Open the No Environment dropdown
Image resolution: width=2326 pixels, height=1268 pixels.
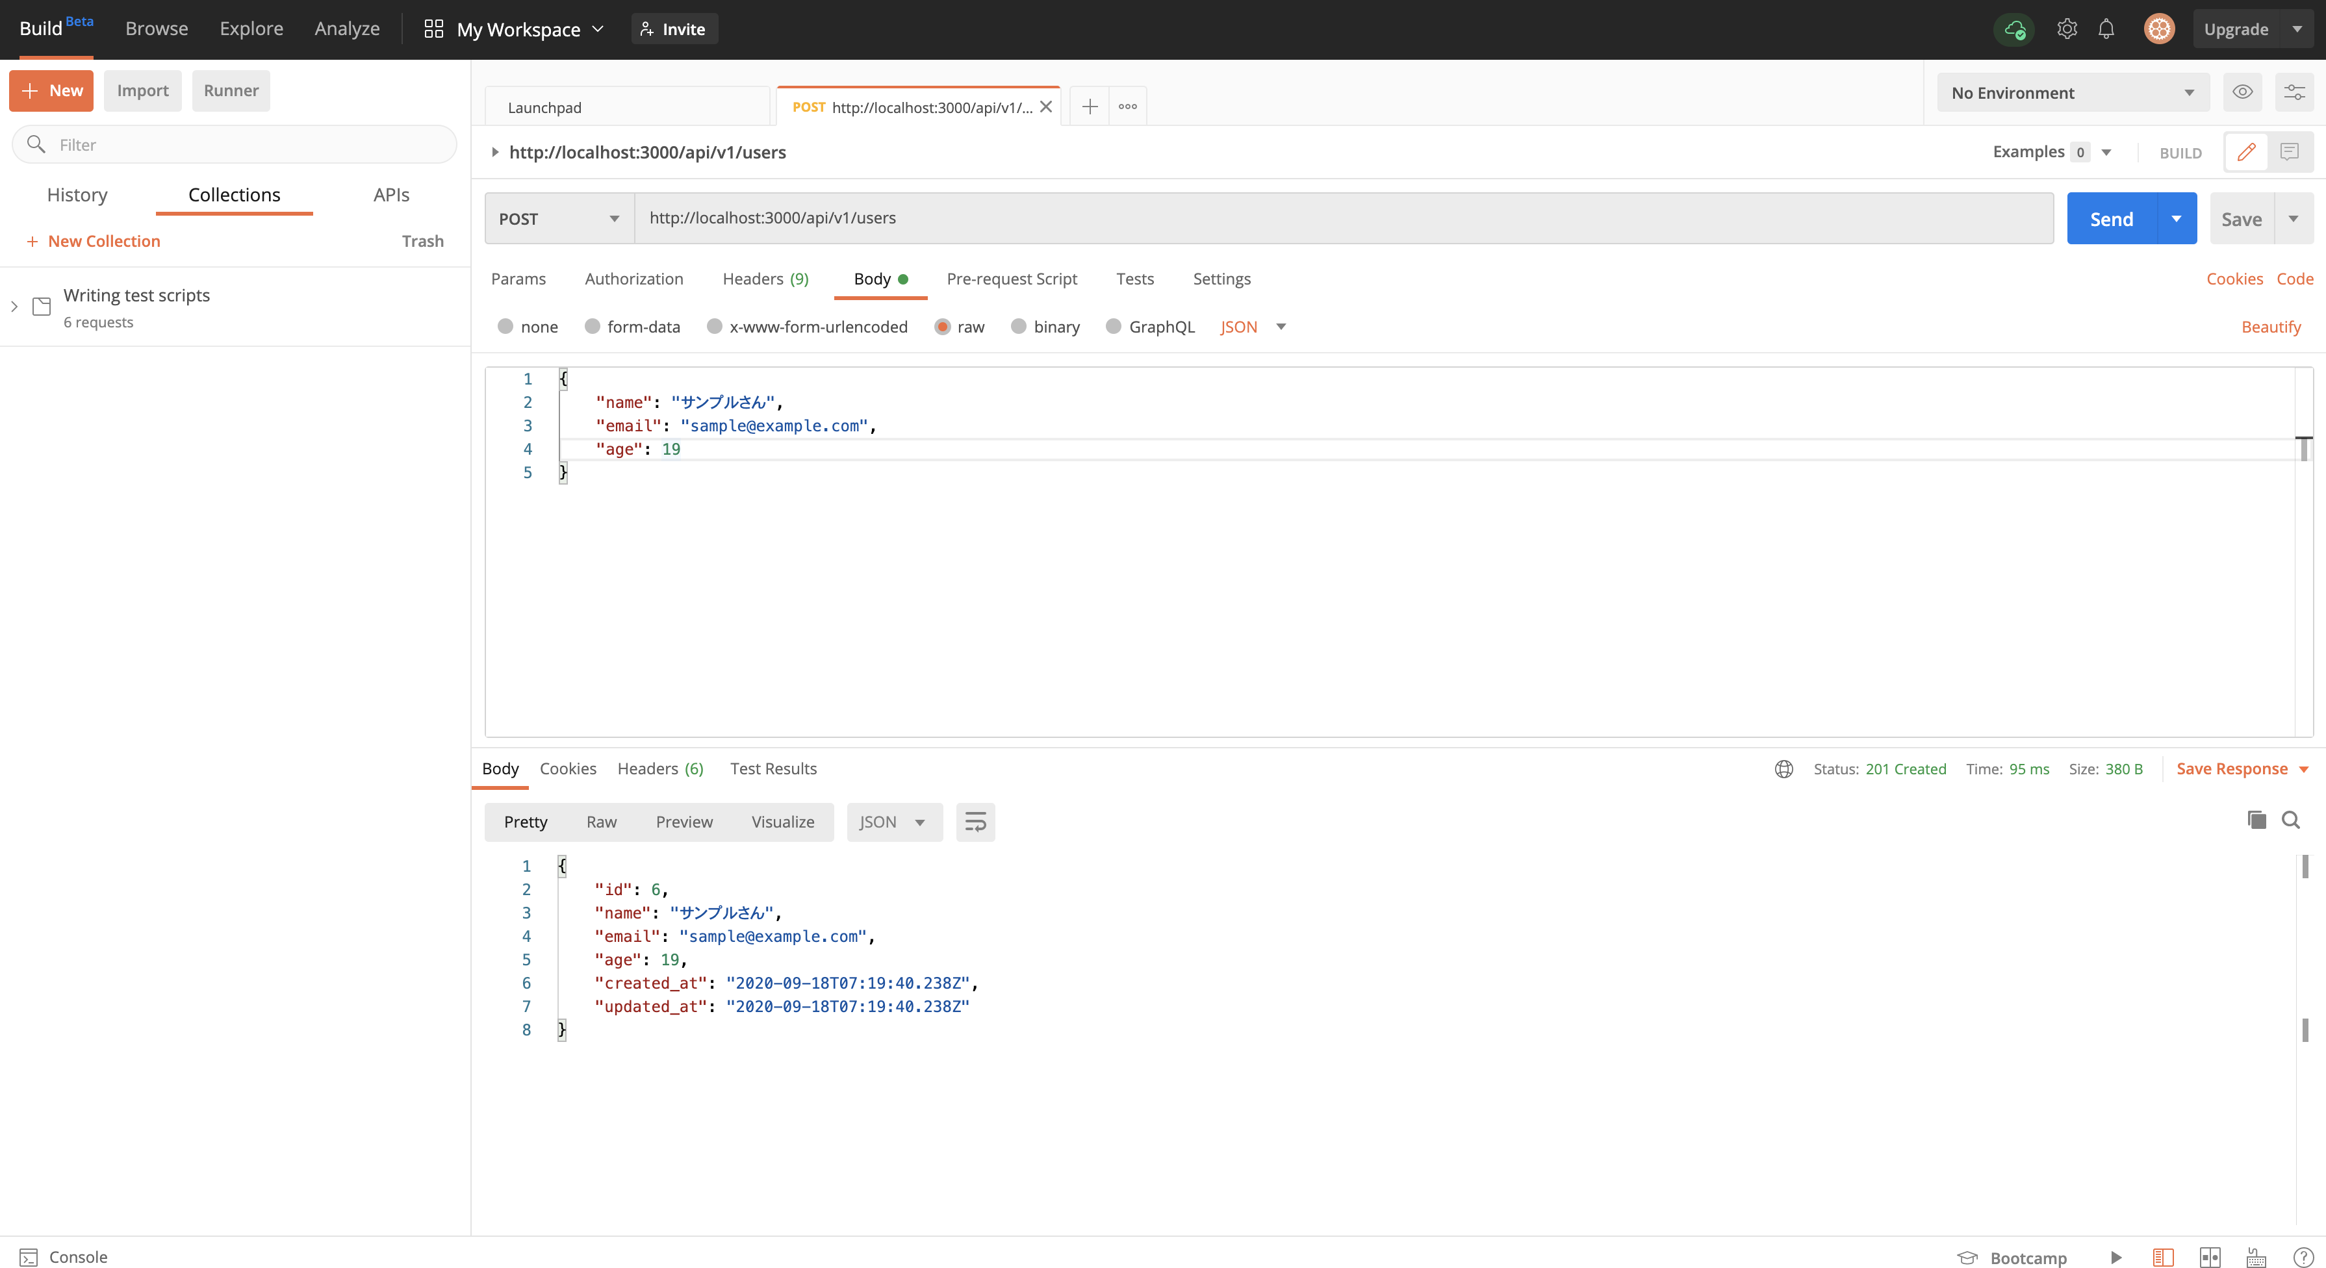coord(2072,93)
